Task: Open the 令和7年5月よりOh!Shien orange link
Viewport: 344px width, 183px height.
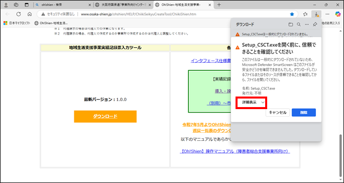Action: point(206,125)
